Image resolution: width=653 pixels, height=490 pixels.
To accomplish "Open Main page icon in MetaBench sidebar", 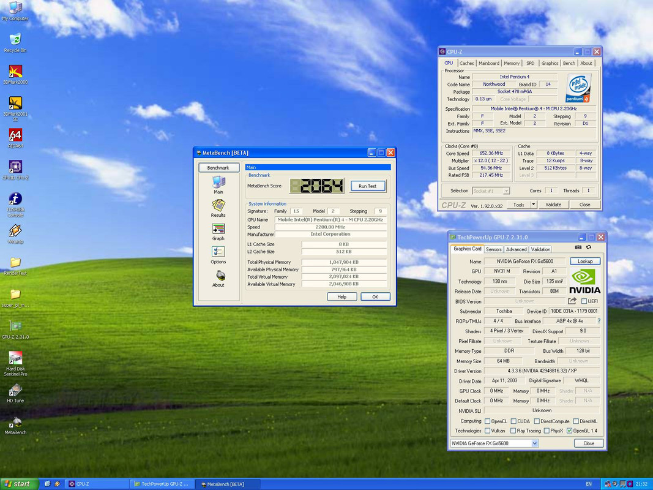I will (218, 185).
